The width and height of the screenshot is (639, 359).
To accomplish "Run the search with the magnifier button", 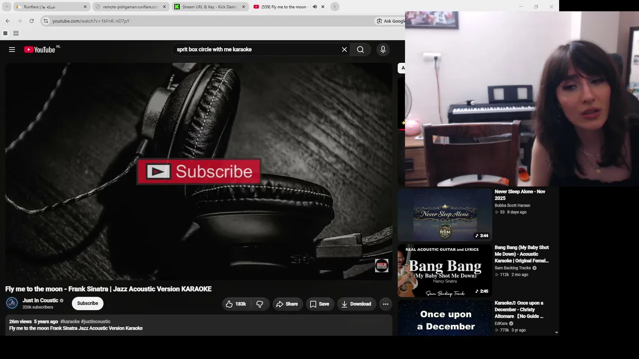I will point(360,49).
